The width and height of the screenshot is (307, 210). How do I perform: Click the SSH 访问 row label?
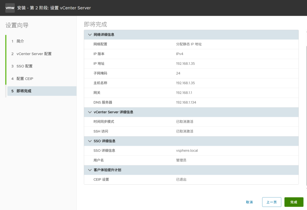[101, 131]
